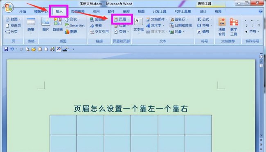Open the 审阅 Review tab
The height and width of the screenshot is (152, 266).
(x=126, y=11)
